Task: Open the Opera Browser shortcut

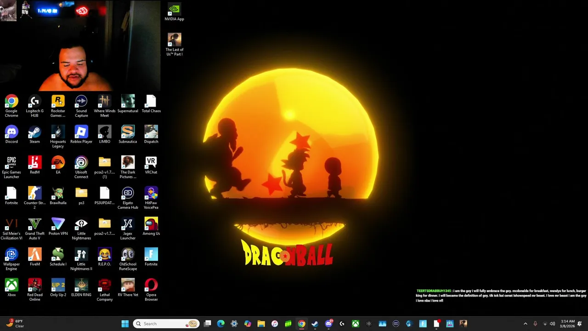Action: coord(151,290)
